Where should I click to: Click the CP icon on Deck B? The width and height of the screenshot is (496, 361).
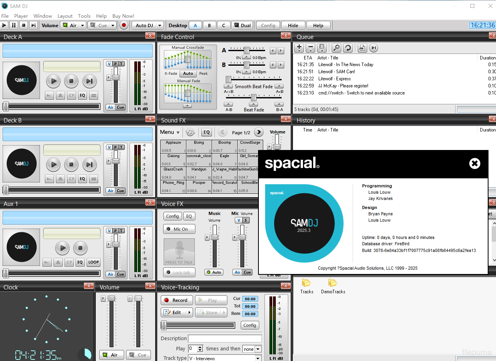point(71,179)
